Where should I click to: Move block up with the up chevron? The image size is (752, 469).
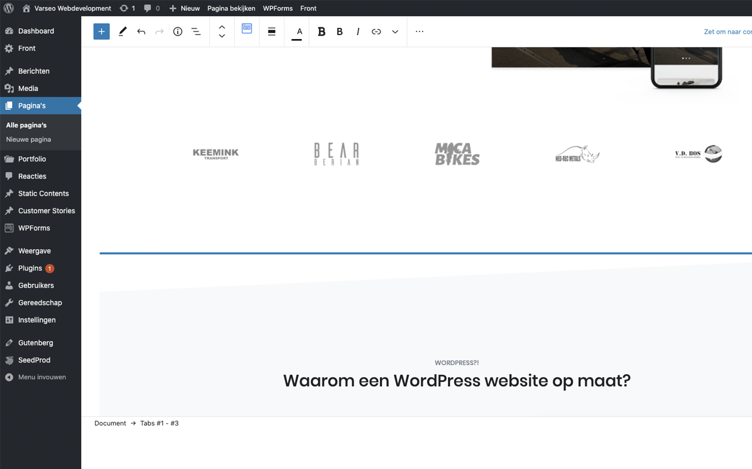[x=222, y=27]
